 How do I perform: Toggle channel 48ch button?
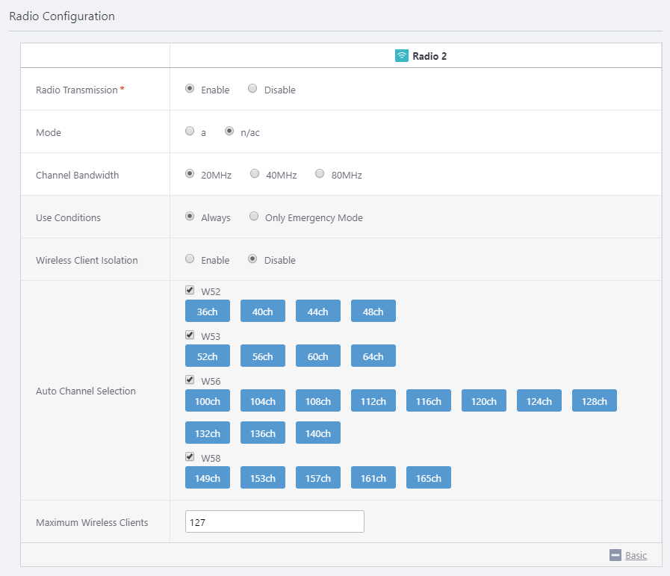[373, 311]
